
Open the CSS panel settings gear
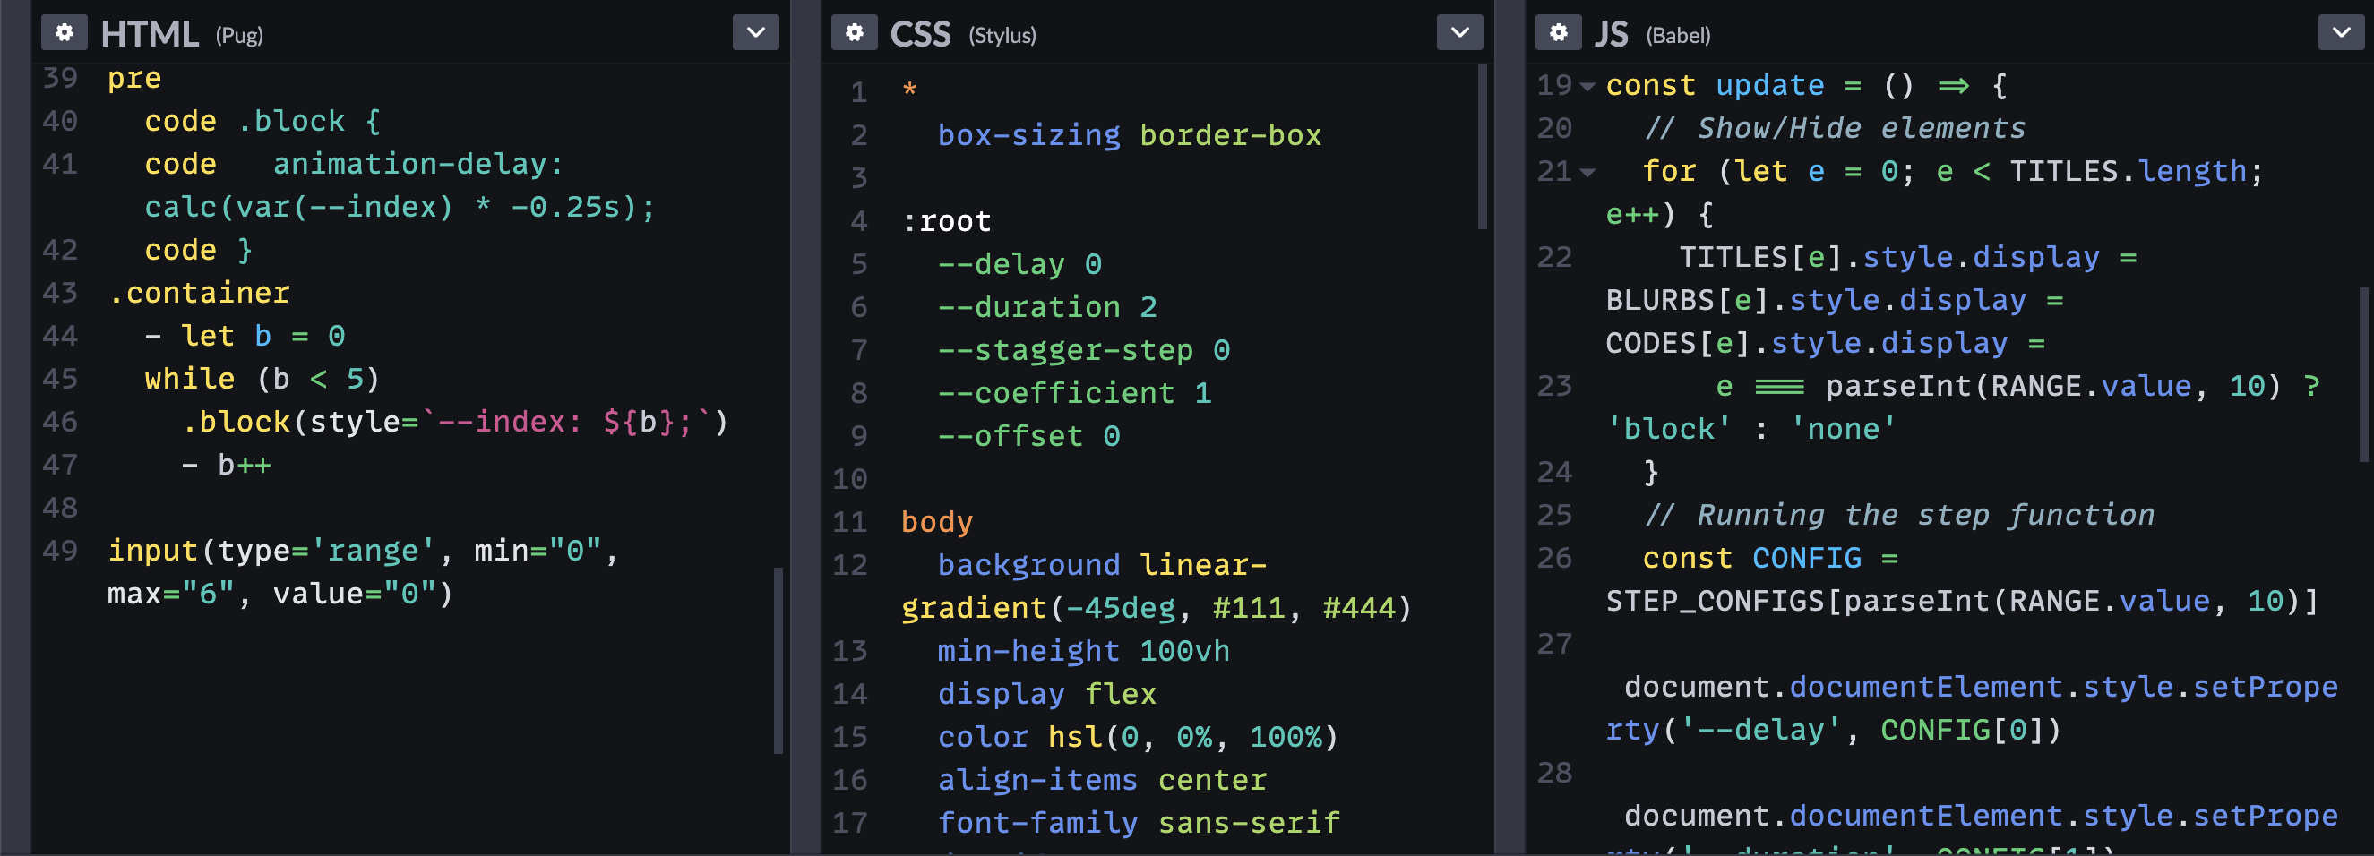[855, 32]
